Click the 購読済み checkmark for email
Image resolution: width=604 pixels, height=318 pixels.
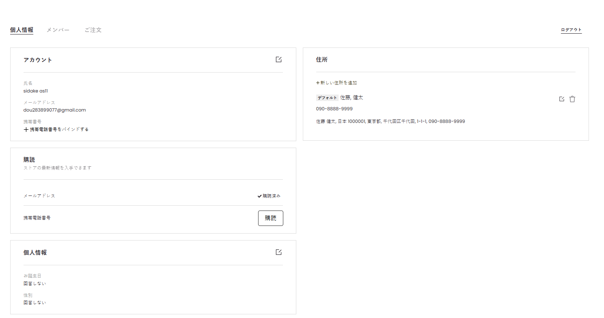[269, 196]
